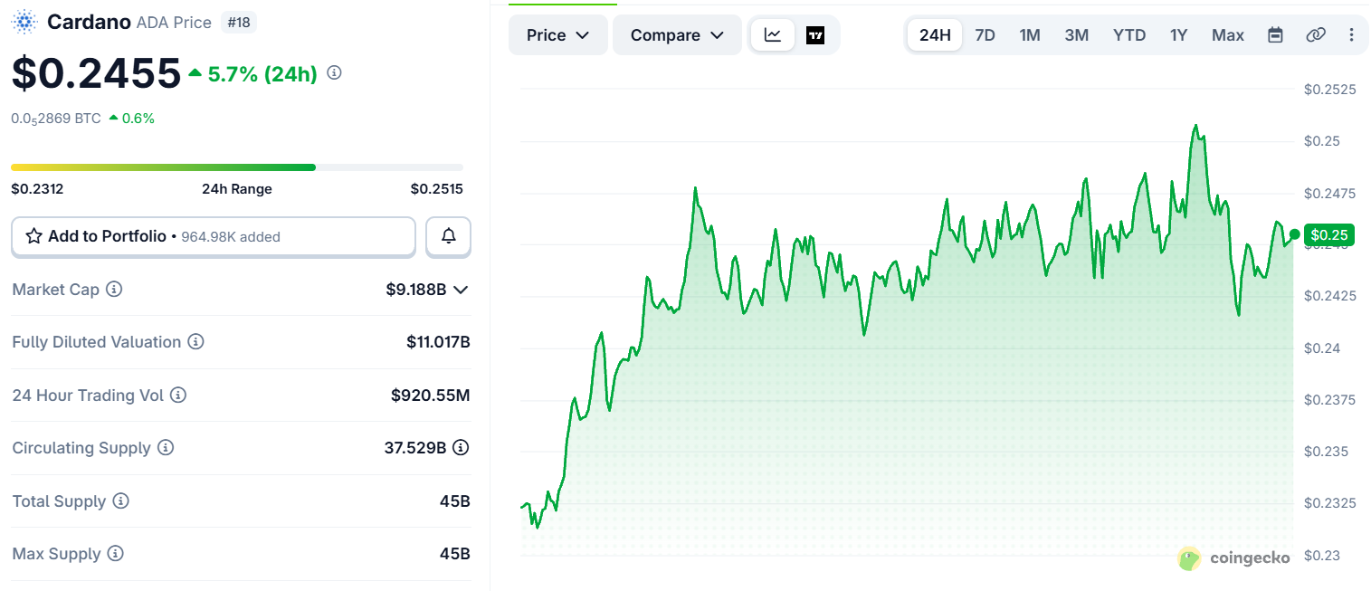Select the 1M time range
The image size is (1371, 591).
point(1030,35)
